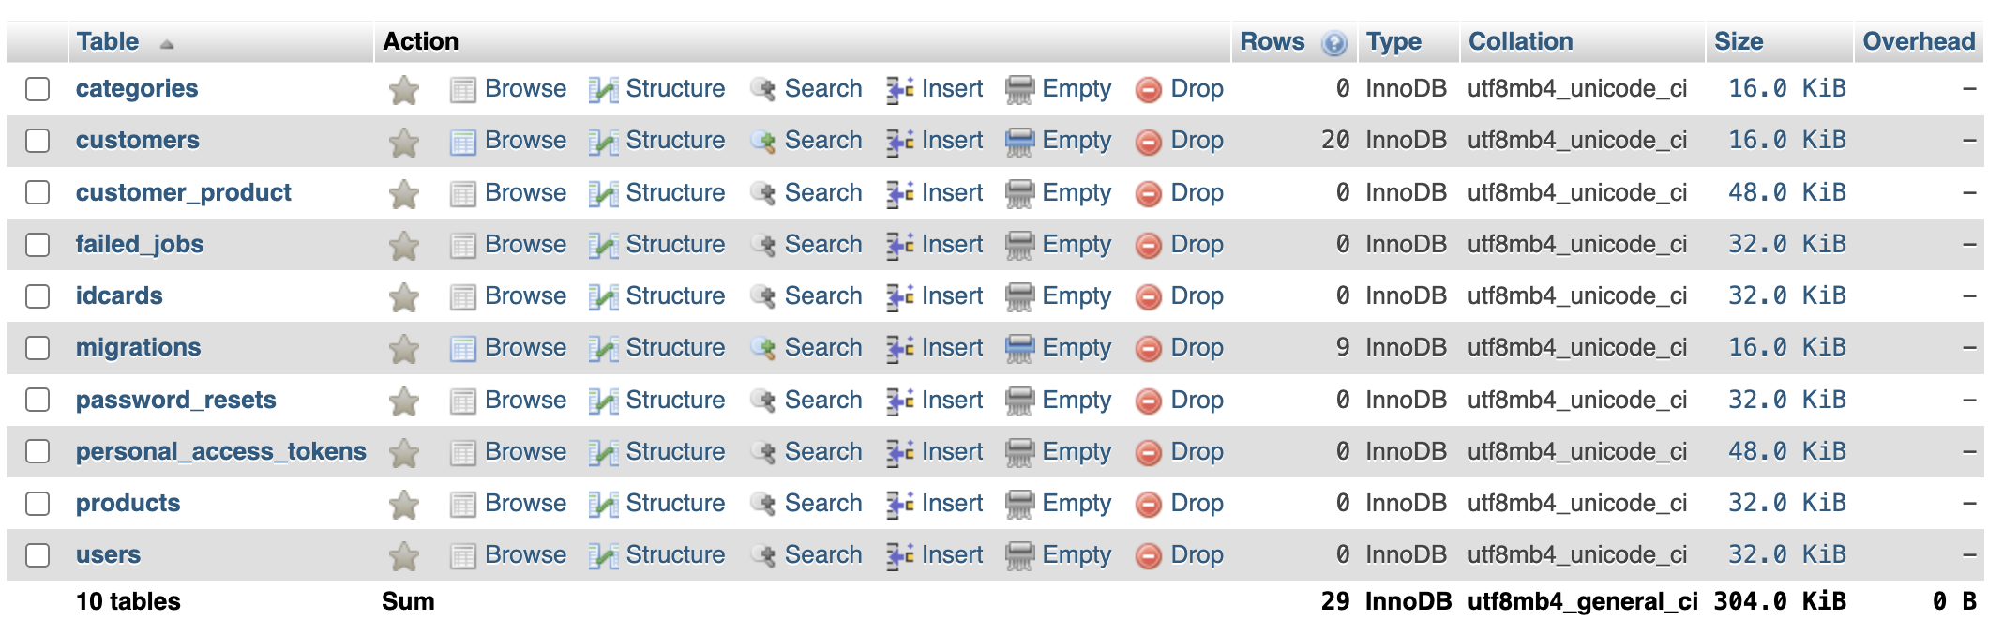
Task: Sort by the Size column header
Action: point(1738,41)
